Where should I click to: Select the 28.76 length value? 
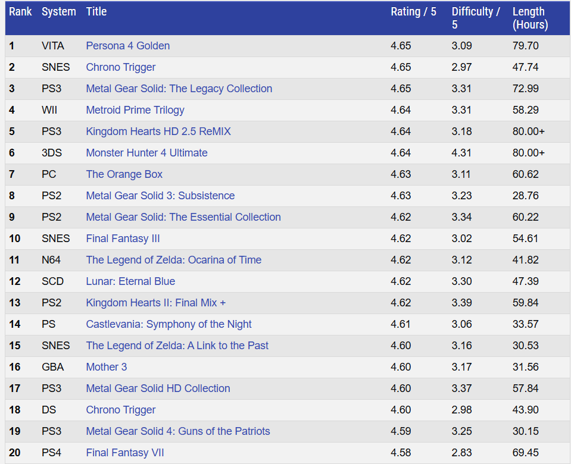[526, 196]
